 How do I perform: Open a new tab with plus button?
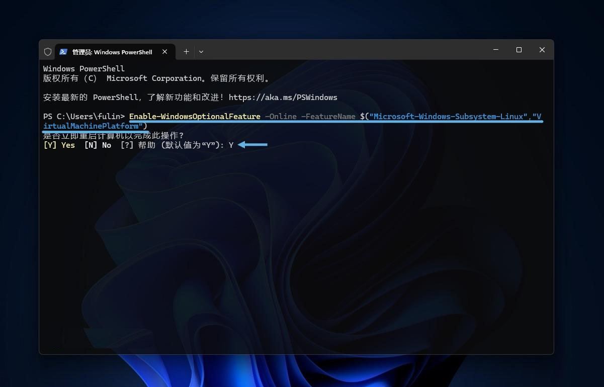(x=186, y=52)
